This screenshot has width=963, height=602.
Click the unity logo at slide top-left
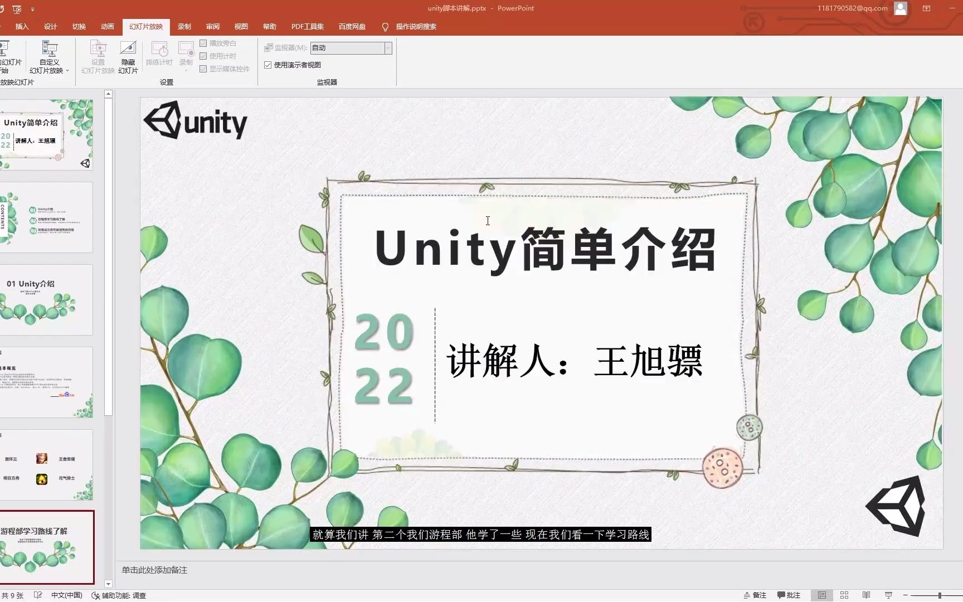196,120
